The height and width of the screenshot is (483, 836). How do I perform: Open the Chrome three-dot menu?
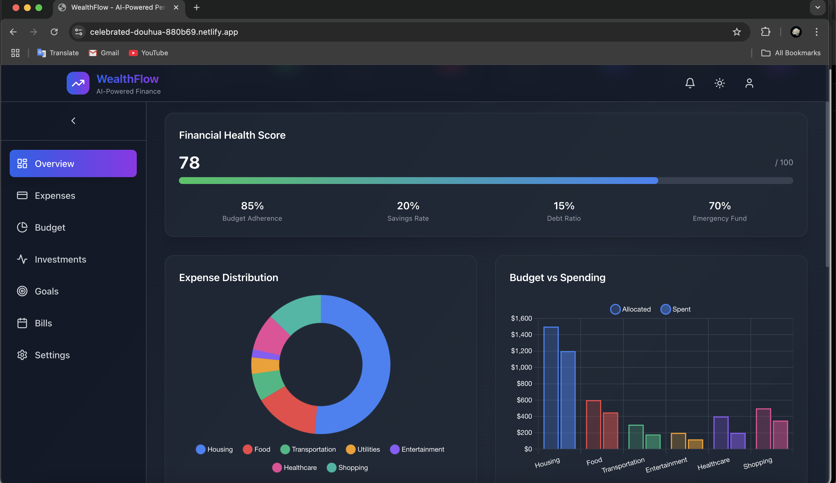[x=816, y=32]
